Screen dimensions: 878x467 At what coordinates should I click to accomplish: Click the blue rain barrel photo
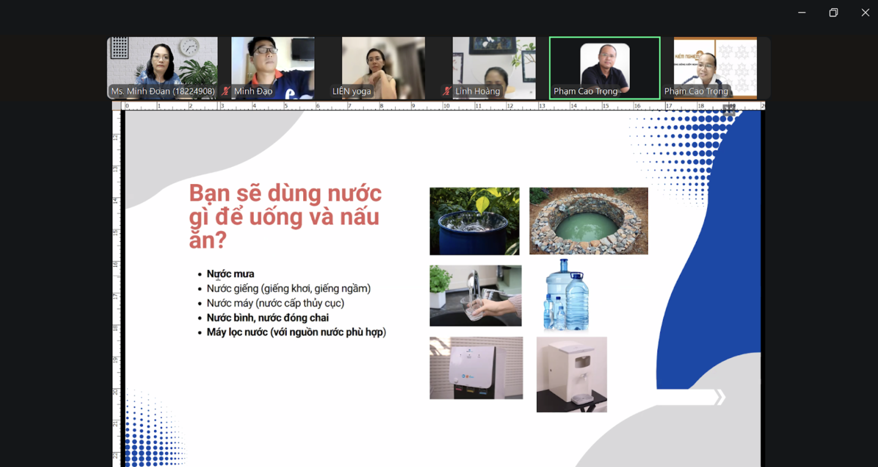click(x=474, y=221)
